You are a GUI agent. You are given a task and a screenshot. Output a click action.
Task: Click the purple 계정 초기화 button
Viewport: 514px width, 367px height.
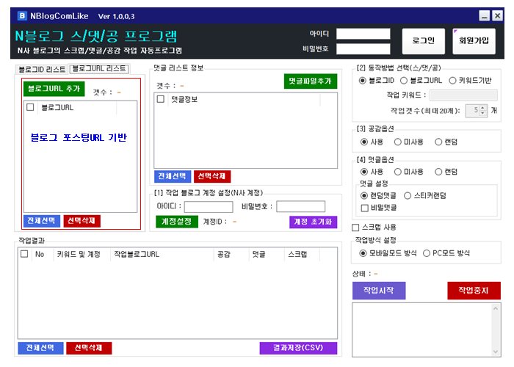click(313, 222)
